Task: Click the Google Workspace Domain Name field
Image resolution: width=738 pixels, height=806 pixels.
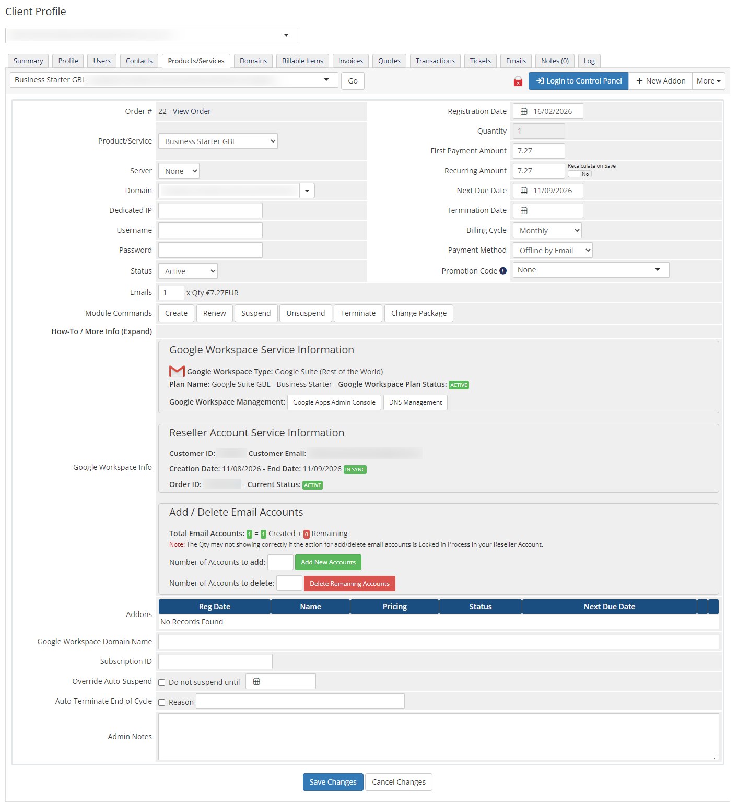Action: pyautogui.click(x=439, y=642)
